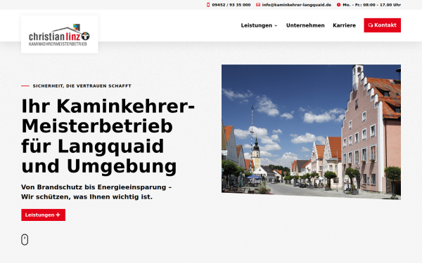This screenshot has width=422, height=263.
Task: Click the headset icon in Kontakt button
Action: tap(371, 25)
